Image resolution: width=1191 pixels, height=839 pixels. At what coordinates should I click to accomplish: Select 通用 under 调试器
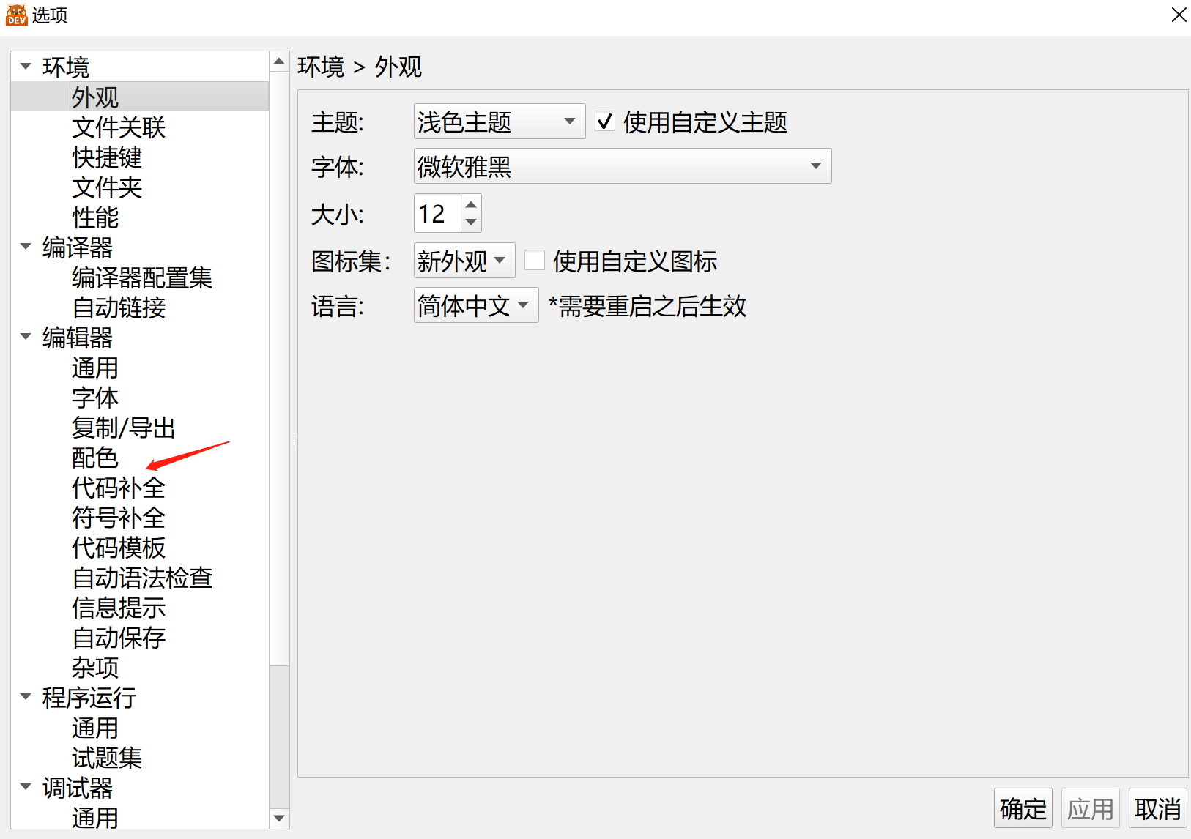[95, 817]
